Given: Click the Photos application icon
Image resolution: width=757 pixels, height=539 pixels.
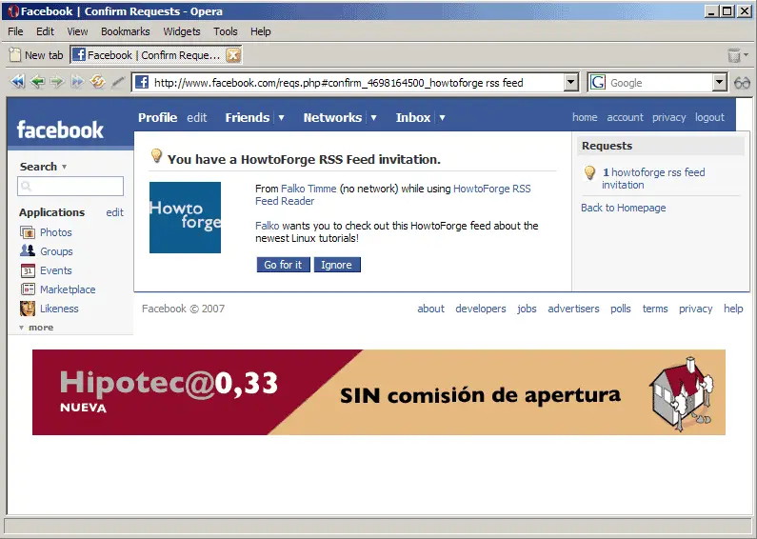Looking at the screenshot, I should [28, 232].
